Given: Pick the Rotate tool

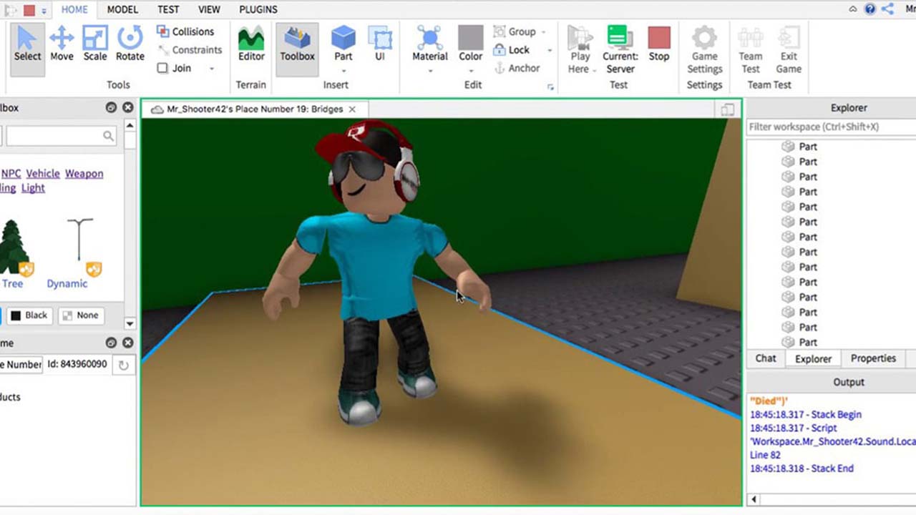Looking at the screenshot, I should coord(130,44).
